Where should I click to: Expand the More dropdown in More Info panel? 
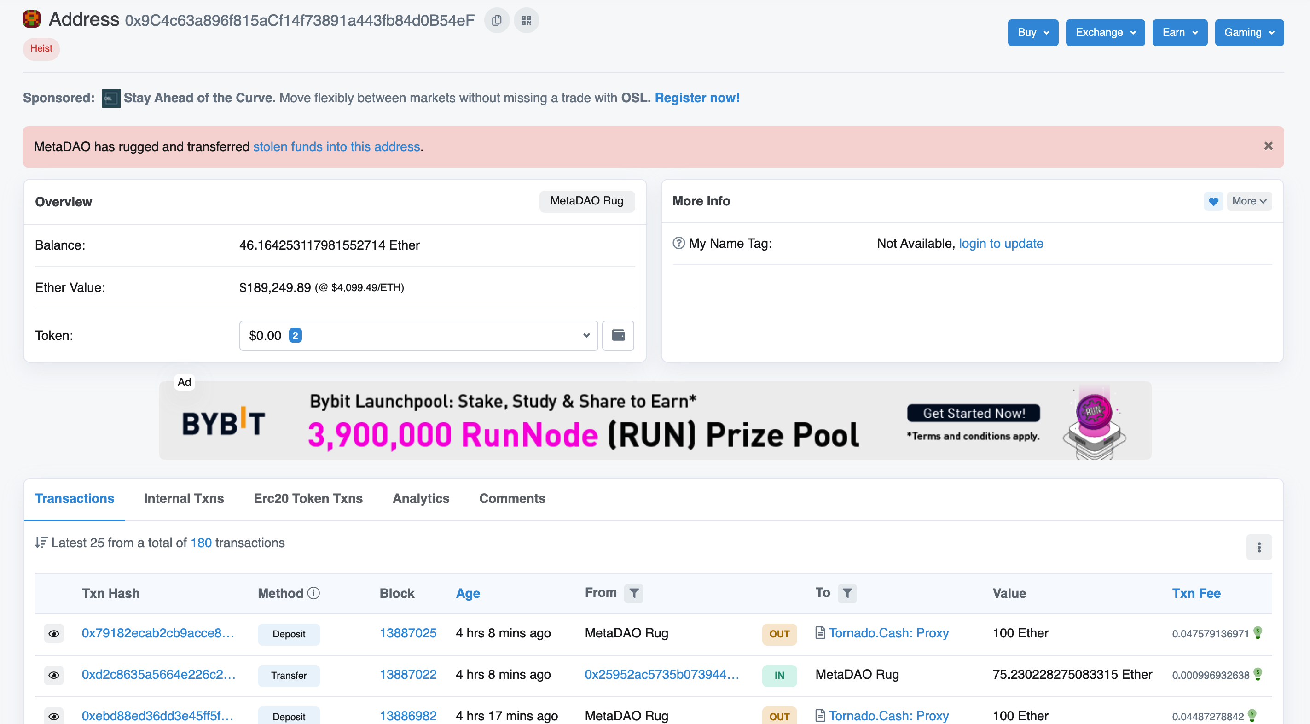[x=1249, y=201]
